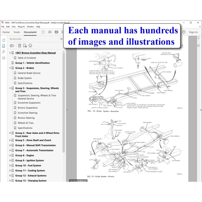The height and width of the screenshot is (202, 202).
Task: Open the Layers panel icon
Action: [4, 58]
